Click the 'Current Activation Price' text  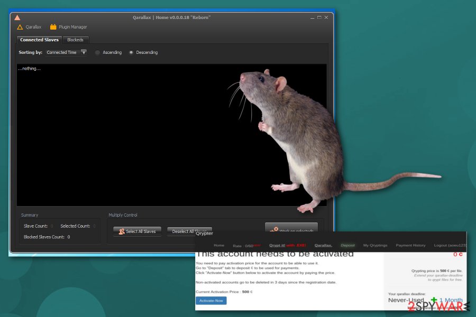[217, 292]
